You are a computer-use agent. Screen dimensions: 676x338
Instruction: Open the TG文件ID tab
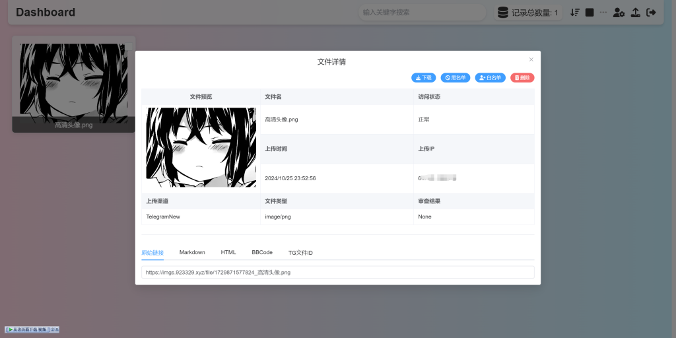(x=300, y=253)
